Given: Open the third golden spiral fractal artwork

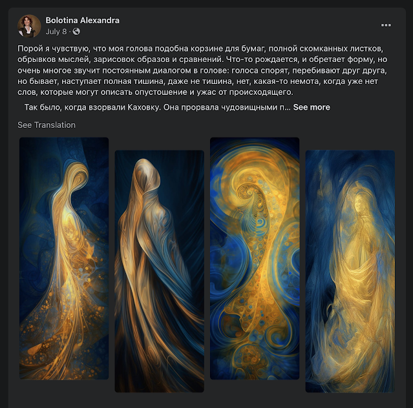Looking at the screenshot, I should click(255, 258).
